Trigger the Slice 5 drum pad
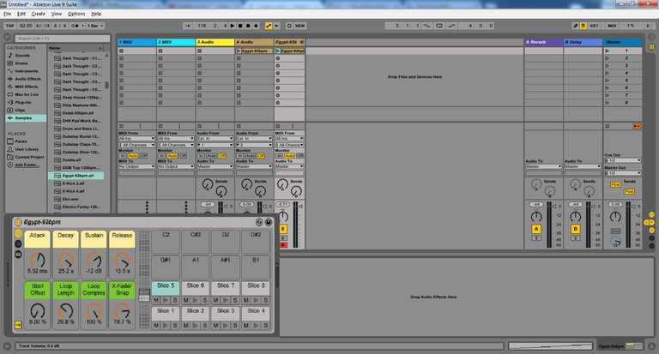 (166, 288)
